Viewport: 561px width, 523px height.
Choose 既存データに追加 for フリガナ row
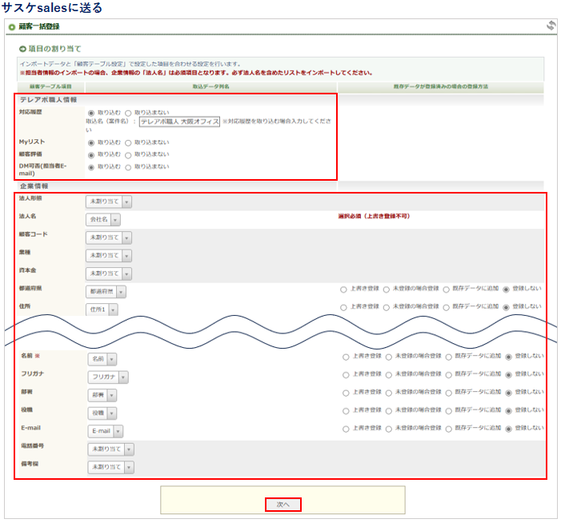tap(449, 375)
